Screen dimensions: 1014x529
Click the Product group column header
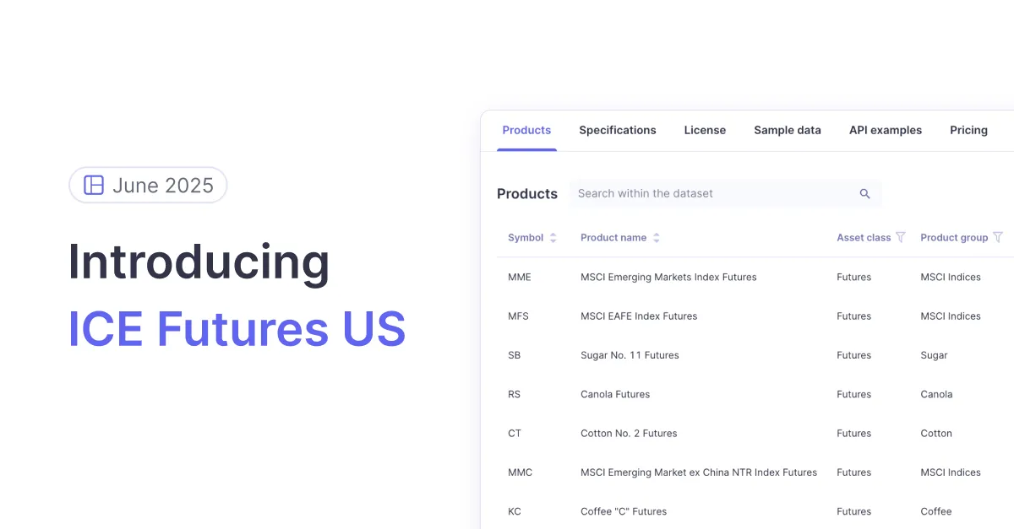point(954,238)
